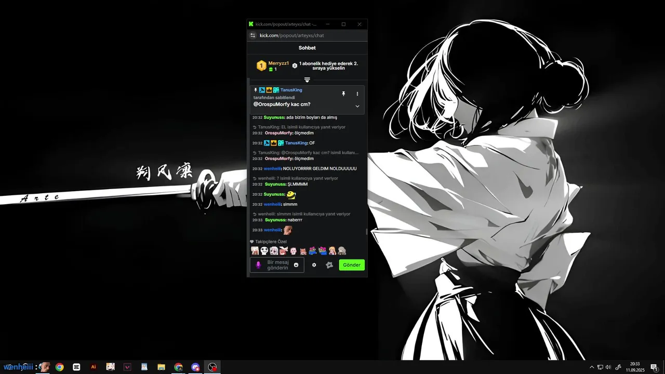Pick the blonde girl emote
665x374 pixels.
332,251
